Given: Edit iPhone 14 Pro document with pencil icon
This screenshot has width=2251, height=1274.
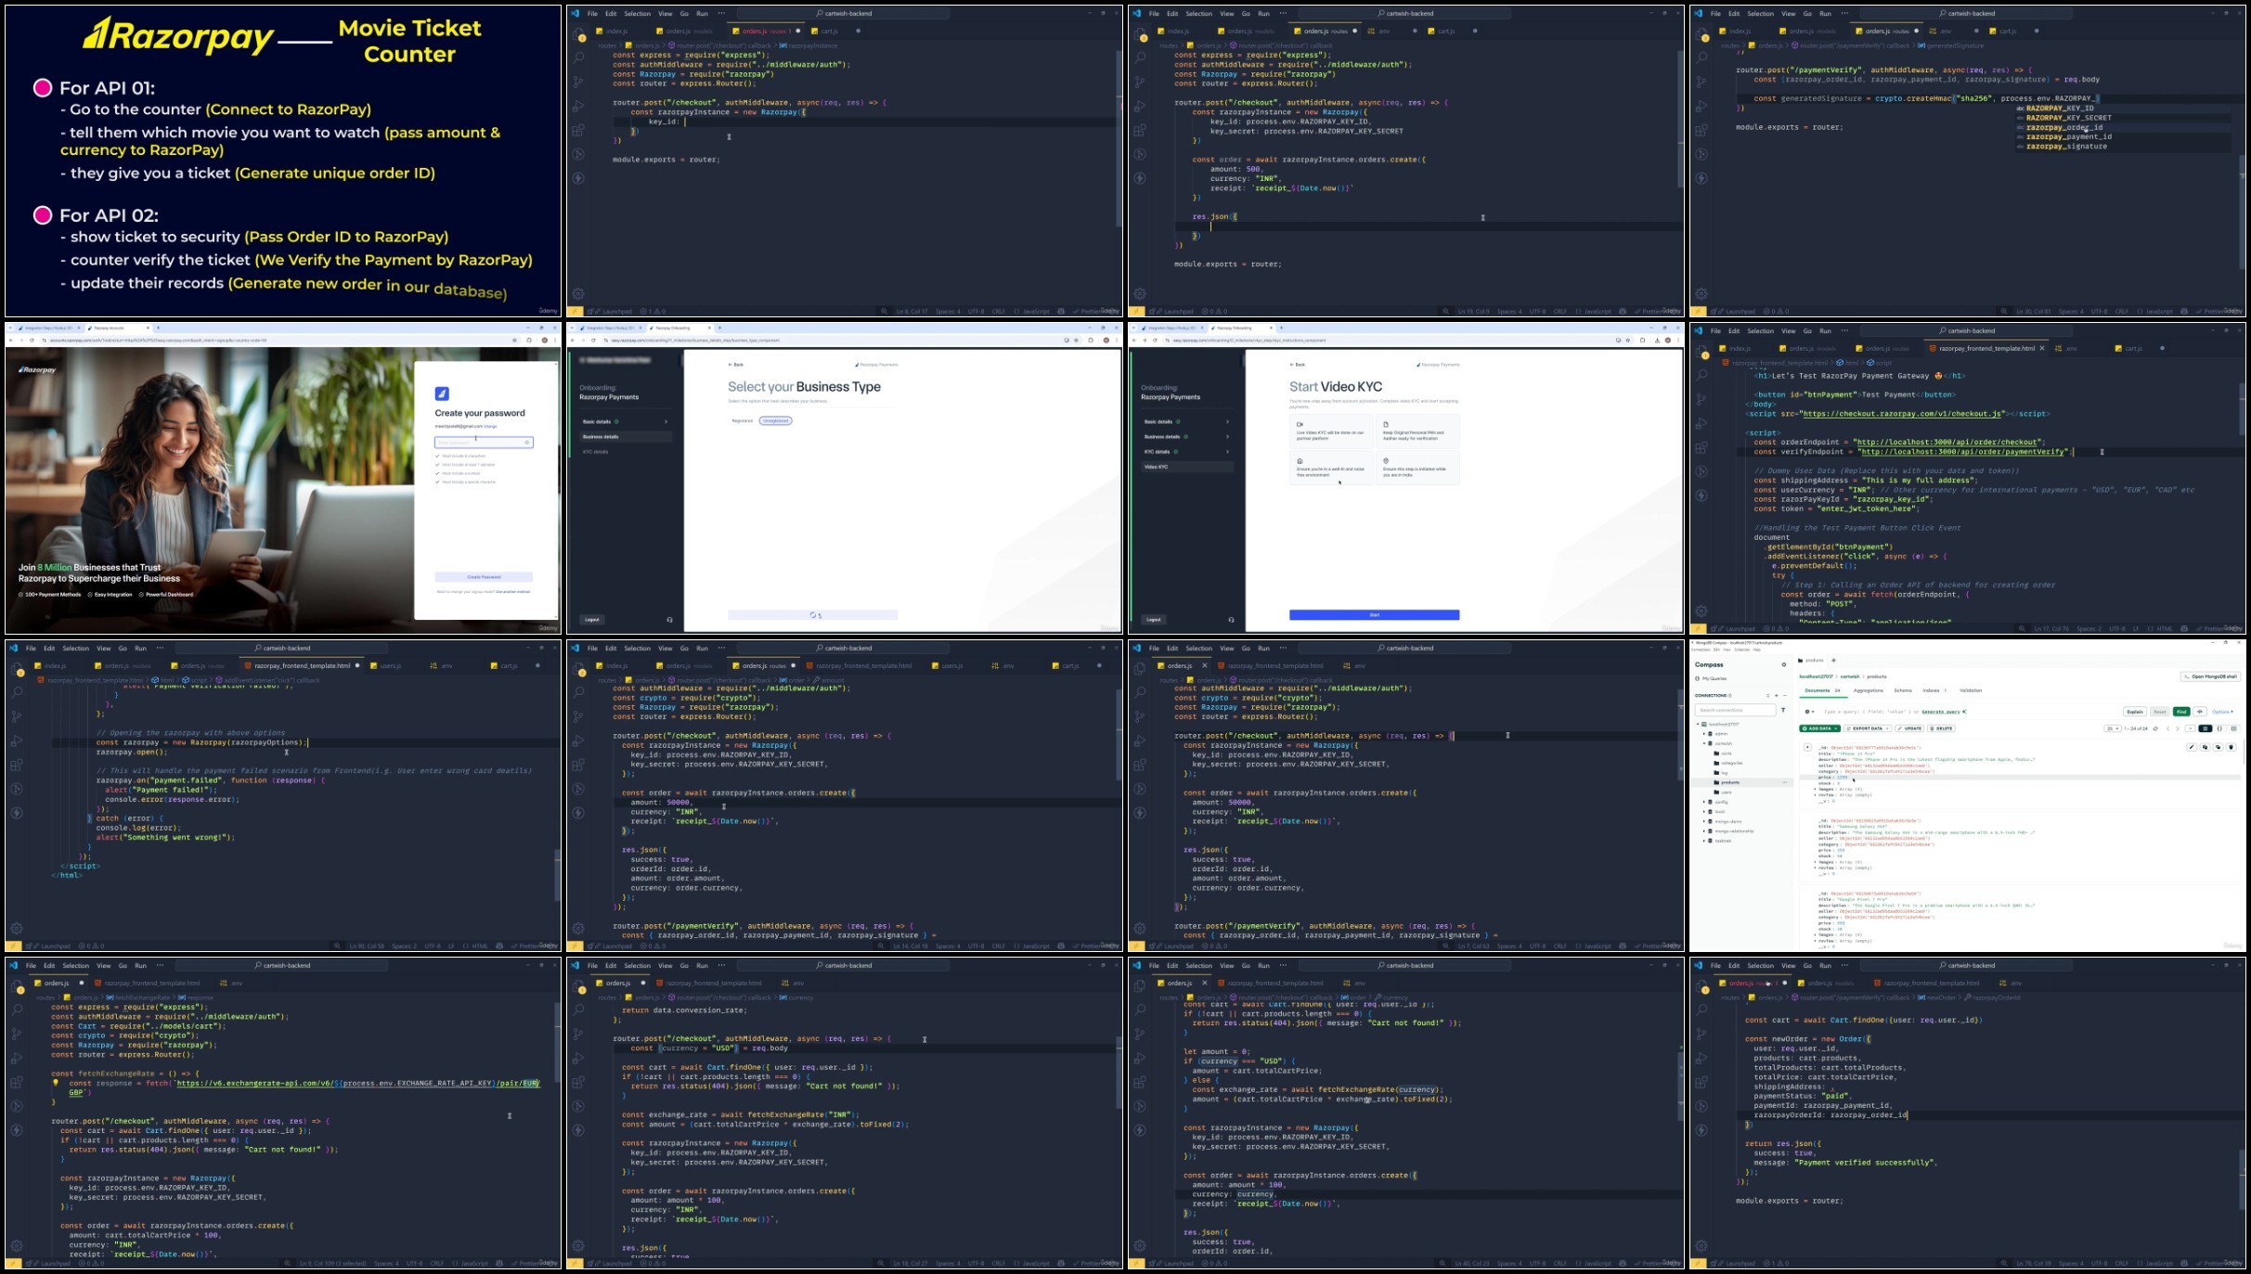Looking at the screenshot, I should [2192, 747].
